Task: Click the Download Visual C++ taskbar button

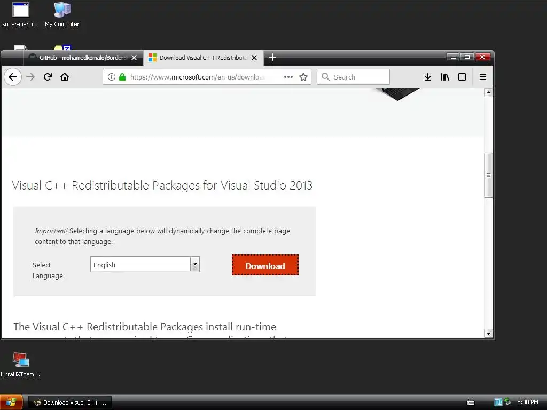Action: pyautogui.click(x=70, y=403)
